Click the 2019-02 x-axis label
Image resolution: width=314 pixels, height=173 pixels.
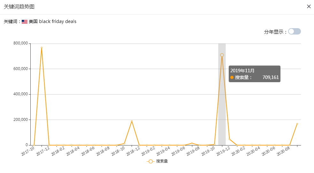(148, 151)
